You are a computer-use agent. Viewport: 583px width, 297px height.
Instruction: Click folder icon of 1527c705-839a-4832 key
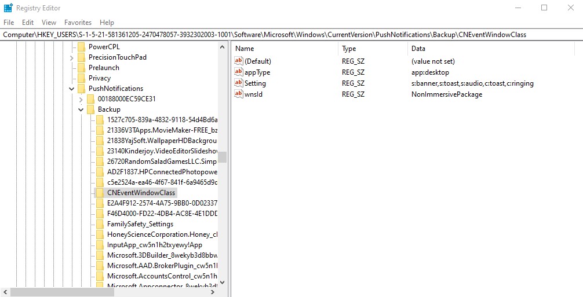click(x=100, y=119)
